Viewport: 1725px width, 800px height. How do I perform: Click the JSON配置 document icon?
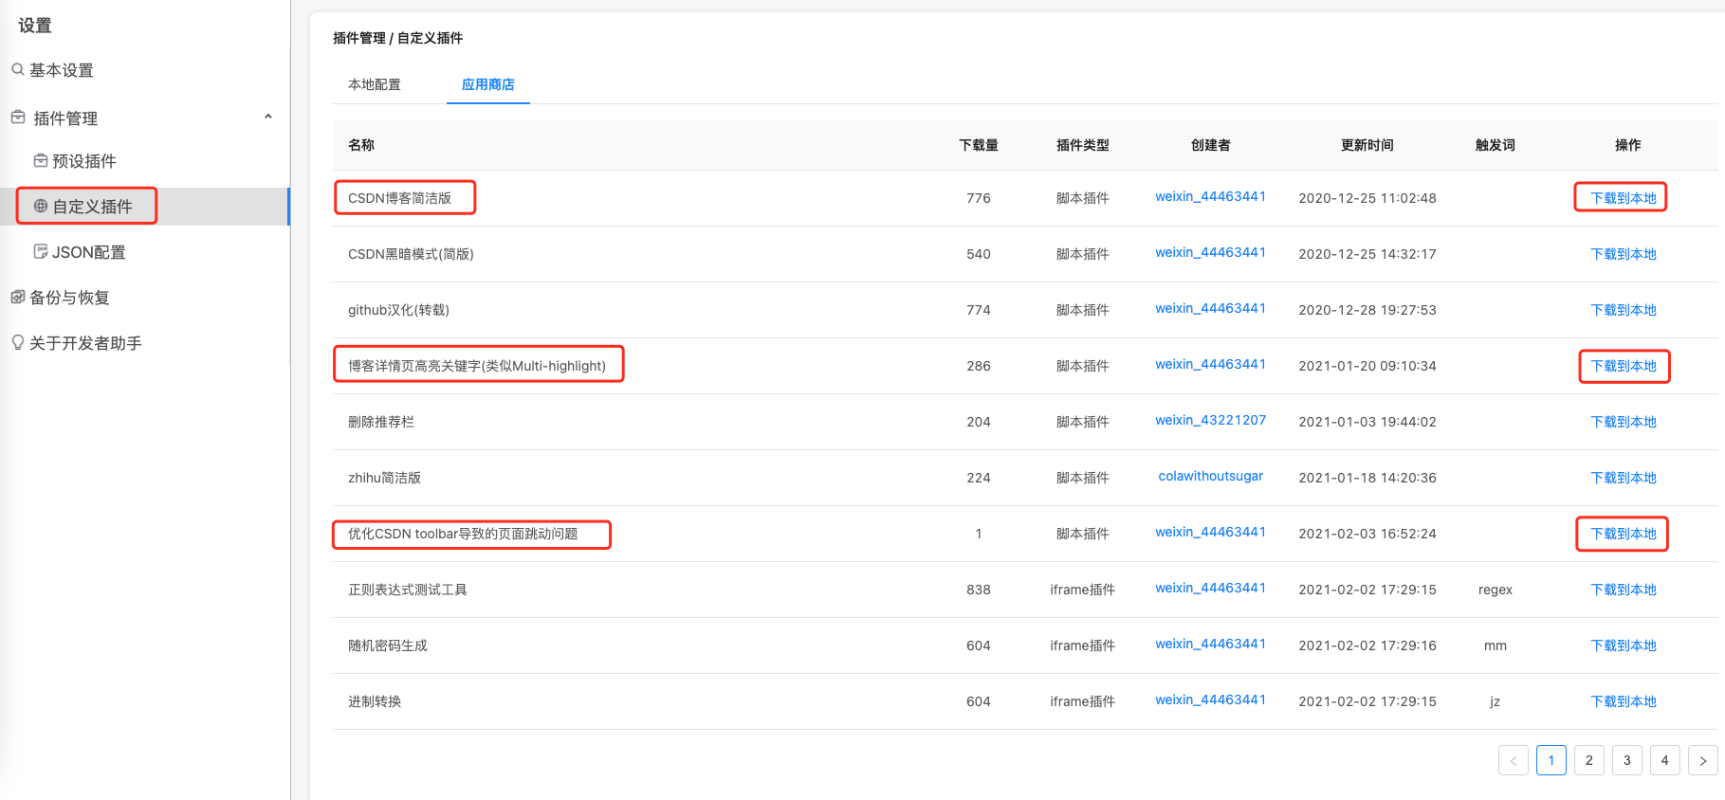pos(41,251)
